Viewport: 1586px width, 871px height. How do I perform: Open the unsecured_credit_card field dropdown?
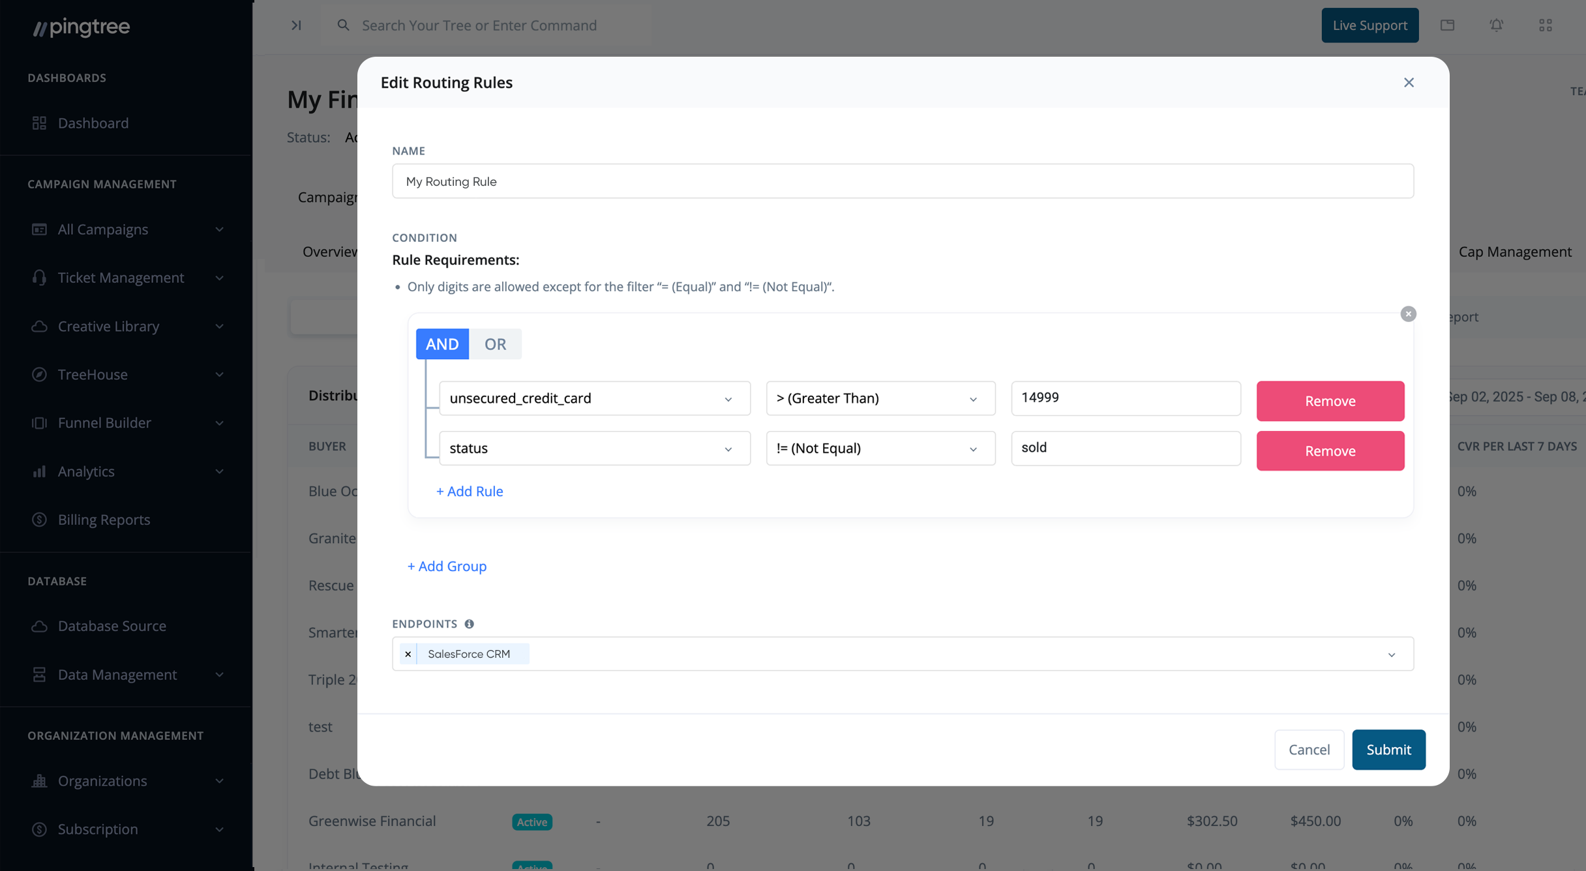pos(594,398)
